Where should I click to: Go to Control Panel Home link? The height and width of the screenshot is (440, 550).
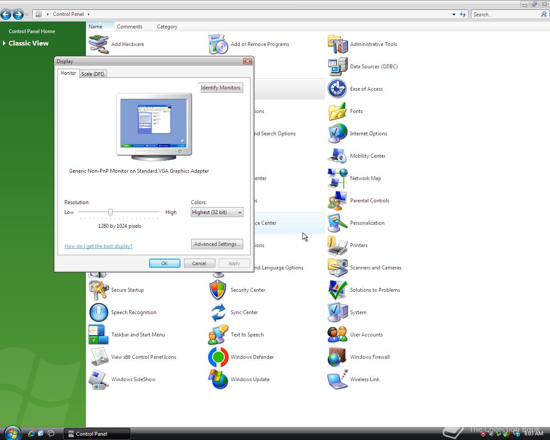(x=32, y=31)
